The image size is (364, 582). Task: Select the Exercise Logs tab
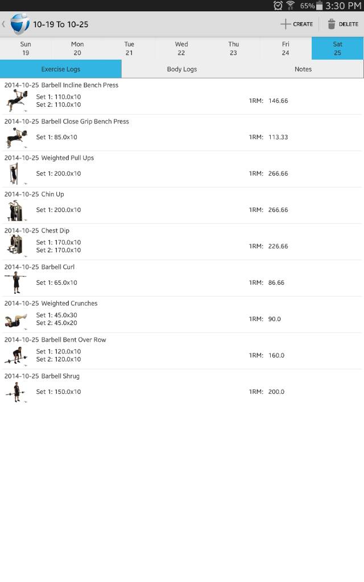(x=61, y=69)
